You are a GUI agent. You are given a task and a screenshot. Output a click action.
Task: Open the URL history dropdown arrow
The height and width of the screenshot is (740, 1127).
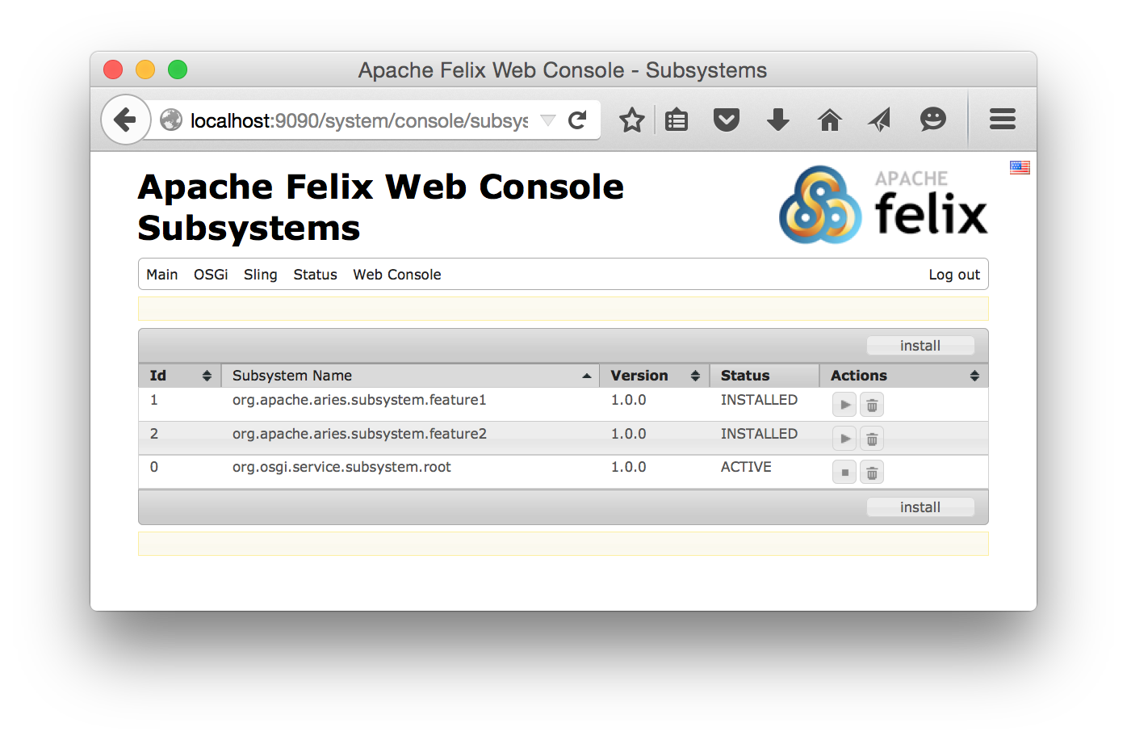click(x=548, y=120)
